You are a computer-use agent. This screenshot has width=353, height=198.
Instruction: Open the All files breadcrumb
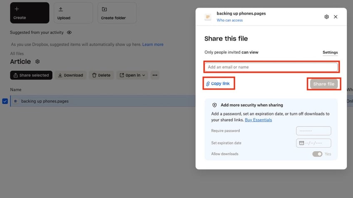point(17,54)
